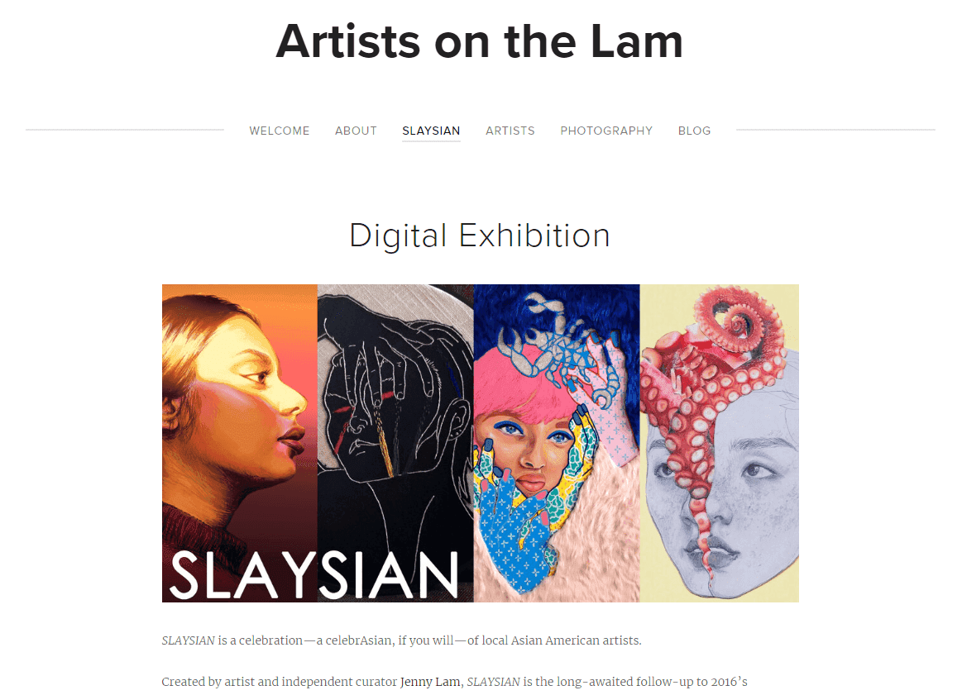Image resolution: width=962 pixels, height=695 pixels.
Task: Follow the Jenny Lam hyperlink
Action: click(430, 682)
